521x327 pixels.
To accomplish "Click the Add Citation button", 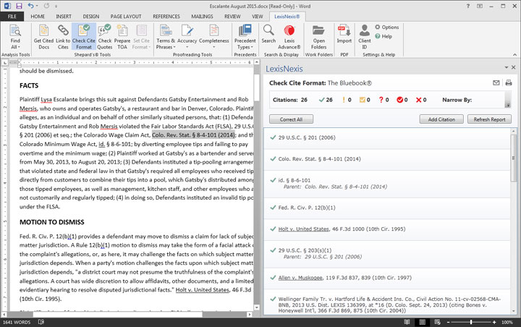I will [x=441, y=119].
